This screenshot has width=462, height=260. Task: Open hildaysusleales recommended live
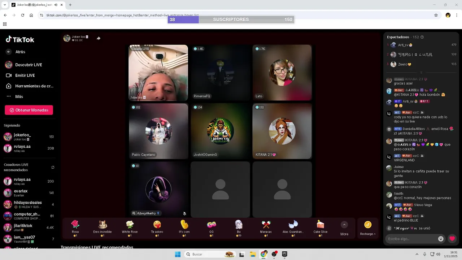(x=29, y=204)
